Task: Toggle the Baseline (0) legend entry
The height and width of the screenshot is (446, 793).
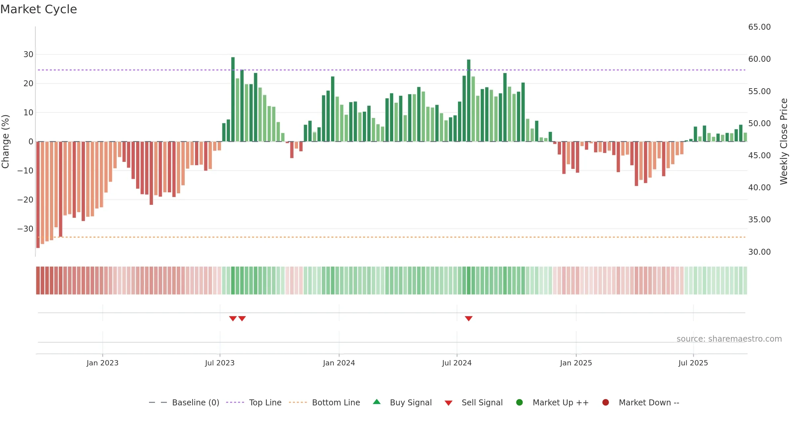Action: pos(184,402)
